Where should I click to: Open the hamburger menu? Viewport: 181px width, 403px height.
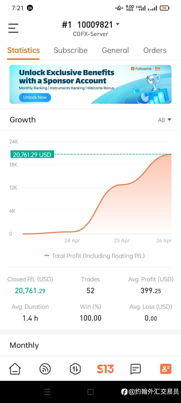point(13,28)
